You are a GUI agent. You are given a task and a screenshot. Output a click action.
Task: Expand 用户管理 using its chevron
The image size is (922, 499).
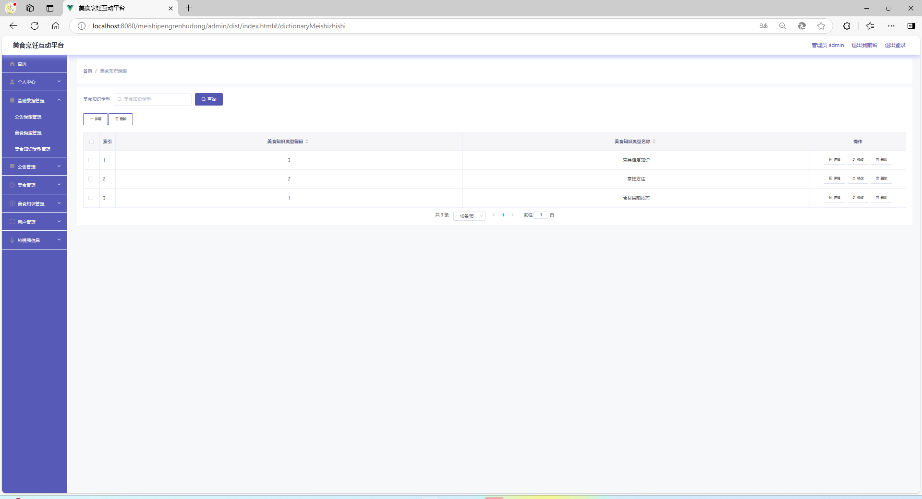pos(59,222)
